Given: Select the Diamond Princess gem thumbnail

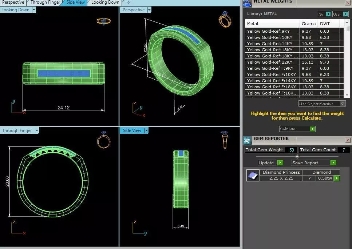Looking at the screenshot, I should pos(253,175).
